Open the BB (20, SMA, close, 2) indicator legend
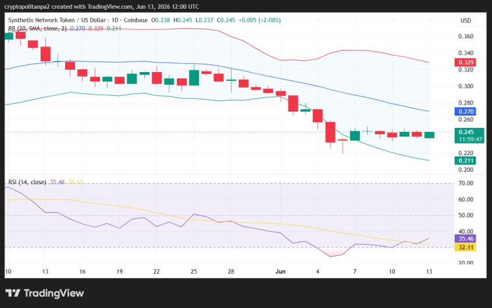This screenshot has width=492, height=308. (37, 28)
